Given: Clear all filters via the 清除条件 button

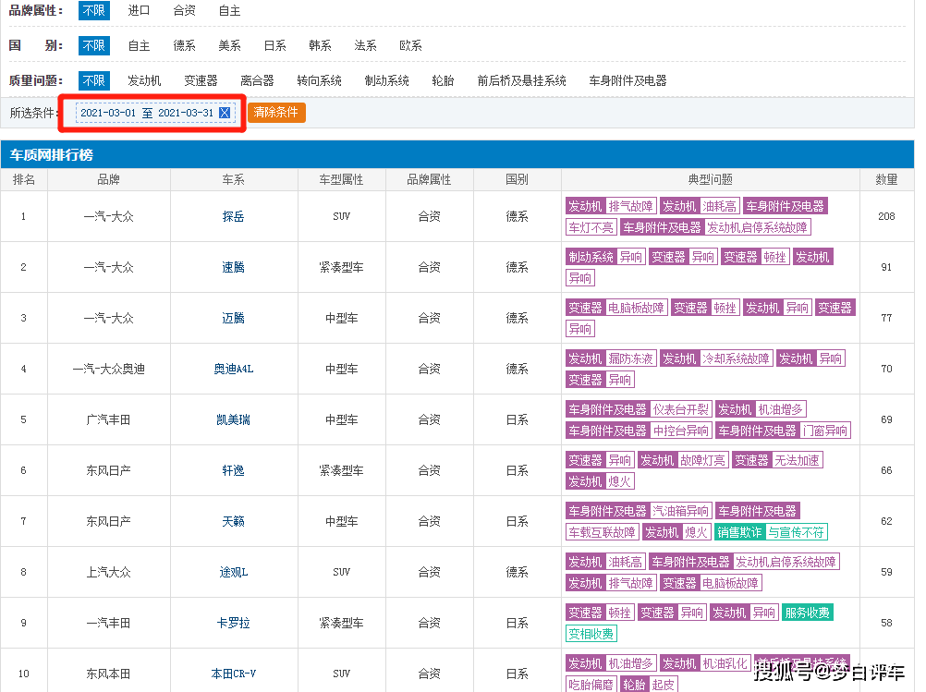Looking at the screenshot, I should coord(276,112).
